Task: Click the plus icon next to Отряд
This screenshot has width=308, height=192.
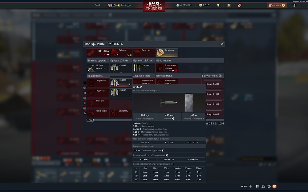Action: tap(251, 186)
